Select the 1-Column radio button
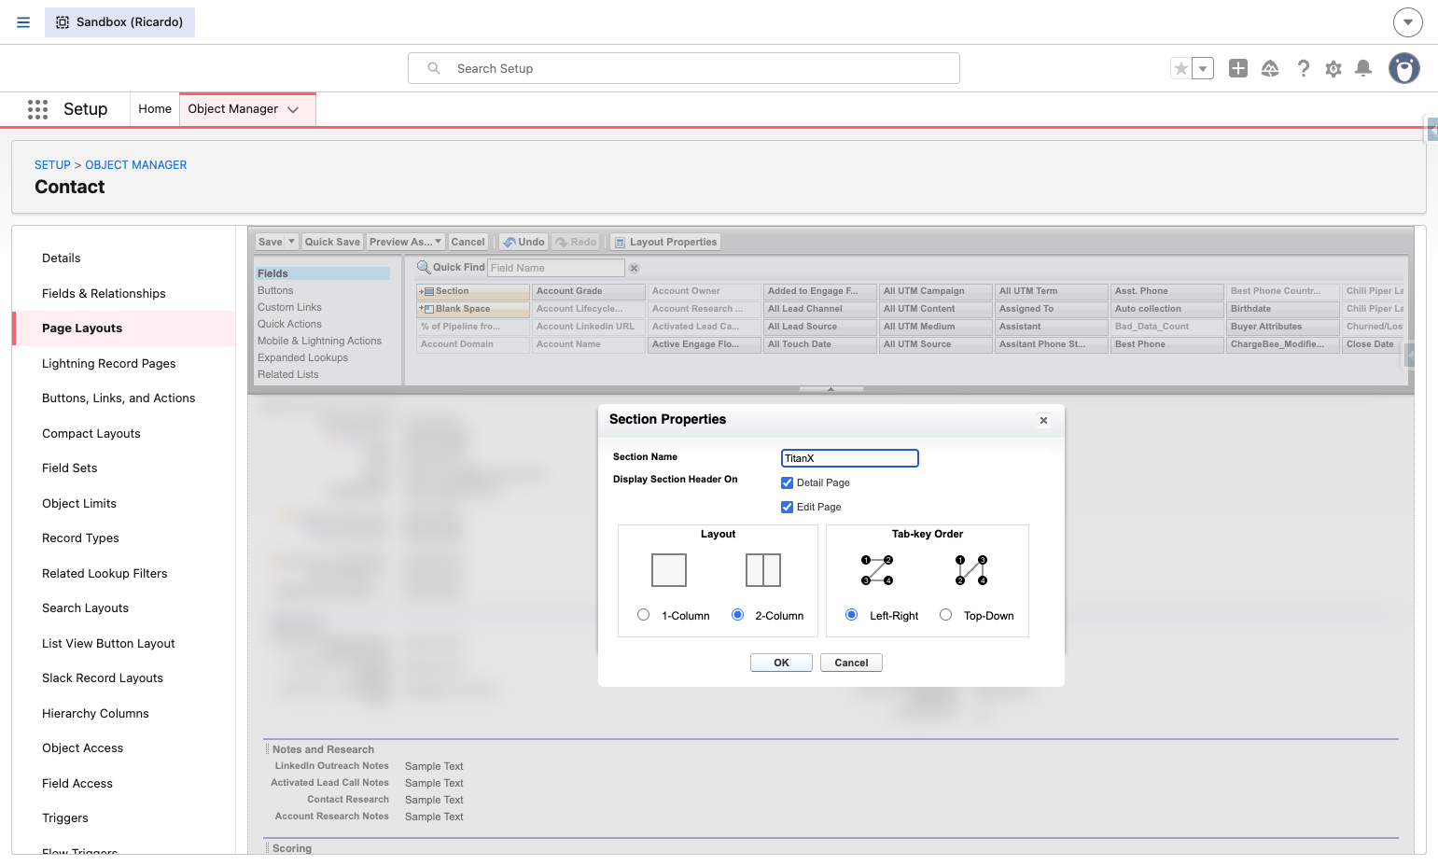 [x=644, y=615]
